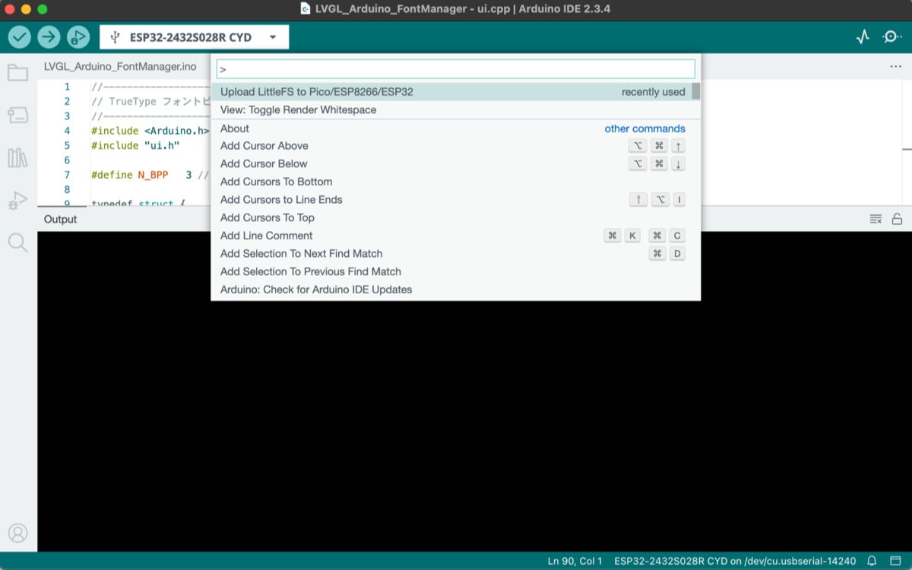Click the Verify checkmark button
Image resolution: width=912 pixels, height=570 pixels.
pos(20,36)
